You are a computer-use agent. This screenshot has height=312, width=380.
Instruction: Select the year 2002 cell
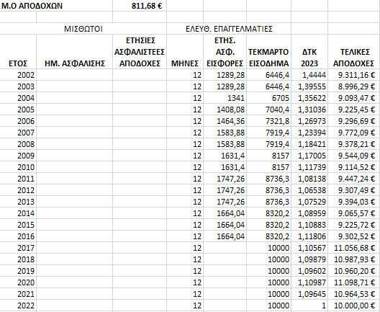tap(18, 75)
